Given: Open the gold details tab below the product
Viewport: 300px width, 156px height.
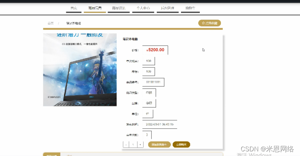Looking at the screenshot, I should (51, 154).
